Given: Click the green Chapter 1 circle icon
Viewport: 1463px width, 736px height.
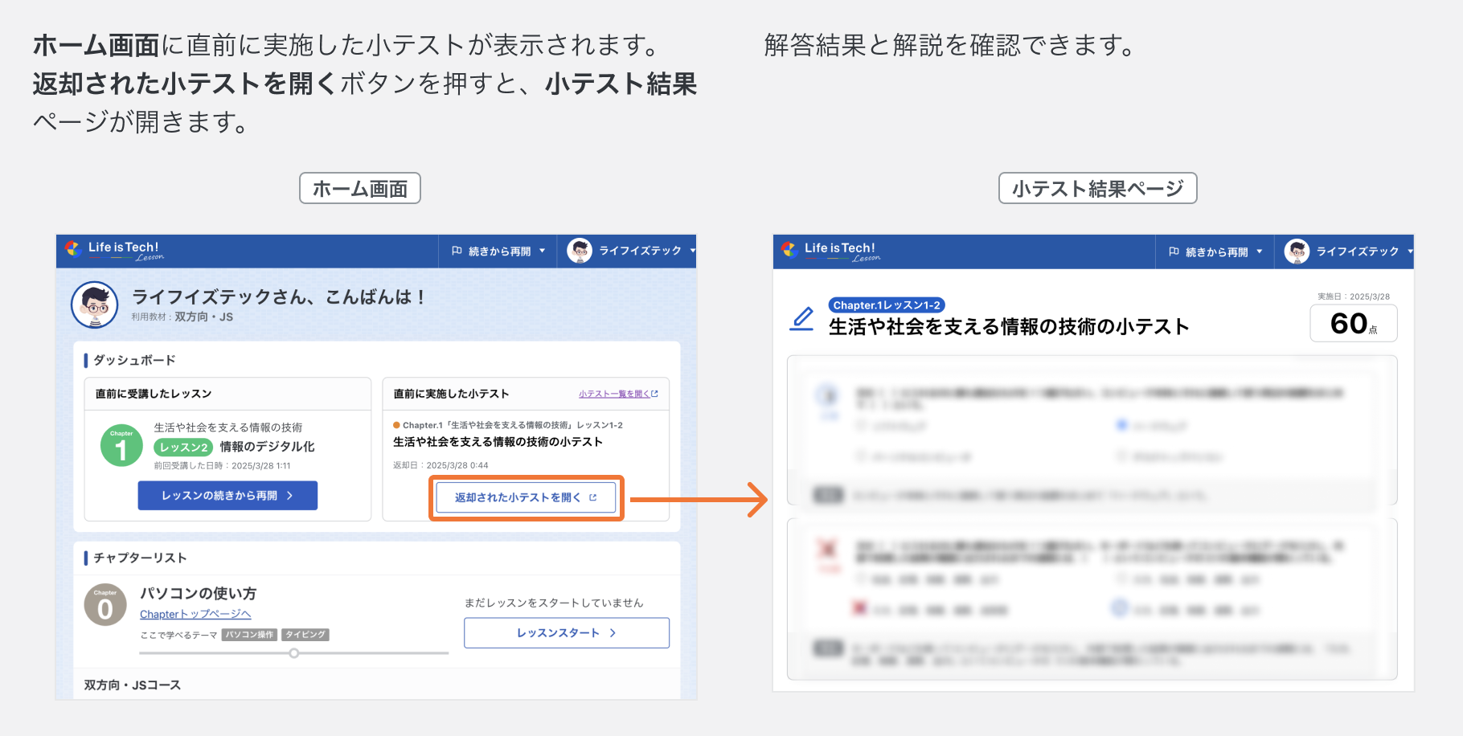Looking at the screenshot, I should pos(121,445).
